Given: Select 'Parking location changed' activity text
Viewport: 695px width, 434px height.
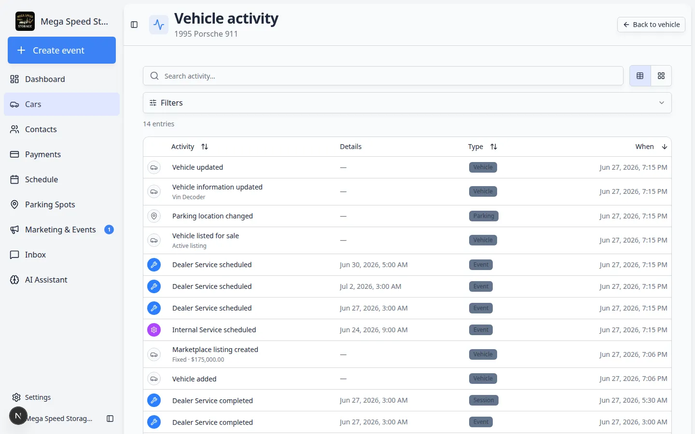Looking at the screenshot, I should pyautogui.click(x=212, y=216).
